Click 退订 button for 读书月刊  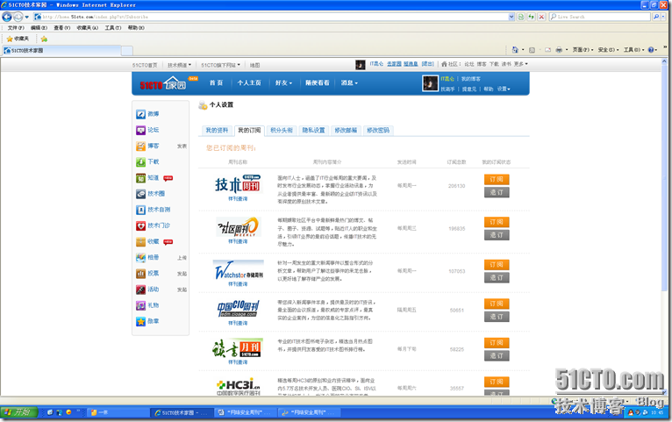[x=497, y=355]
